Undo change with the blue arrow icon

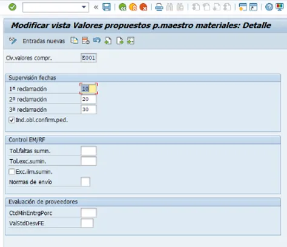(x=97, y=41)
